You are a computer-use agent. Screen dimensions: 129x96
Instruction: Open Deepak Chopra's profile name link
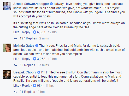25,72
